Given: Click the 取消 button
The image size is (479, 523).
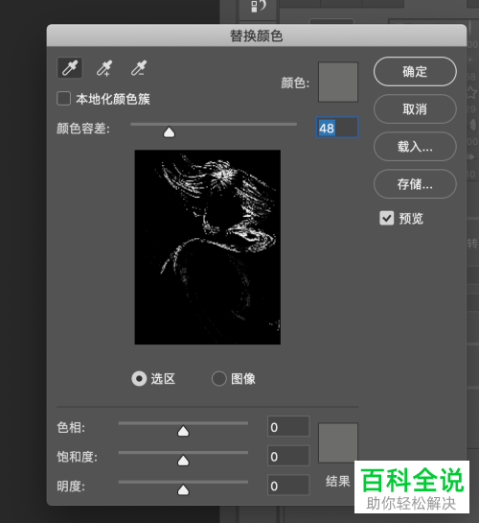Looking at the screenshot, I should 415,109.
